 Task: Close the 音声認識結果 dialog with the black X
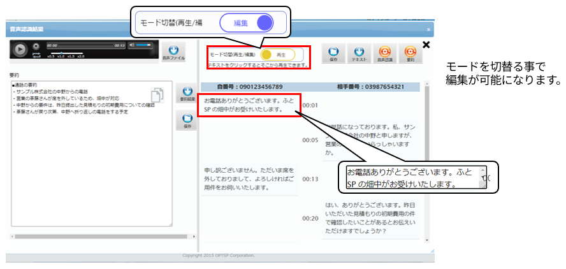426,45
